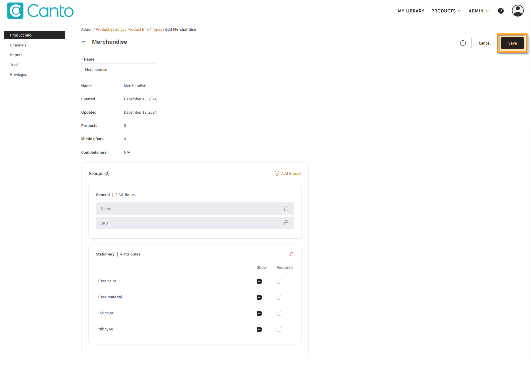Expand the ADMIN dropdown menu
Viewport: 531px width, 368px height.
[478, 11]
